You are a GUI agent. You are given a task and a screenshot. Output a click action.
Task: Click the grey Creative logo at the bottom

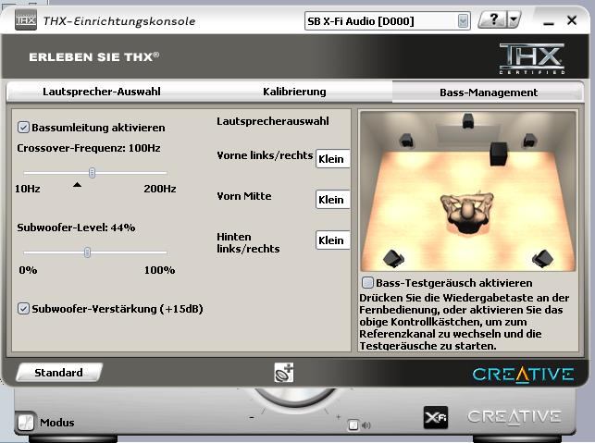point(514,416)
